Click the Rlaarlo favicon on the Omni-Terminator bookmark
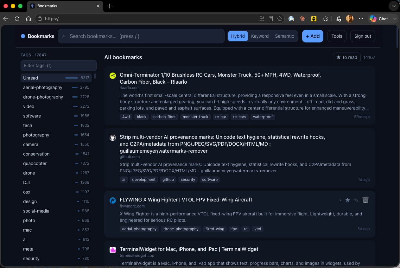The image size is (400, 268). pyautogui.click(x=113, y=75)
